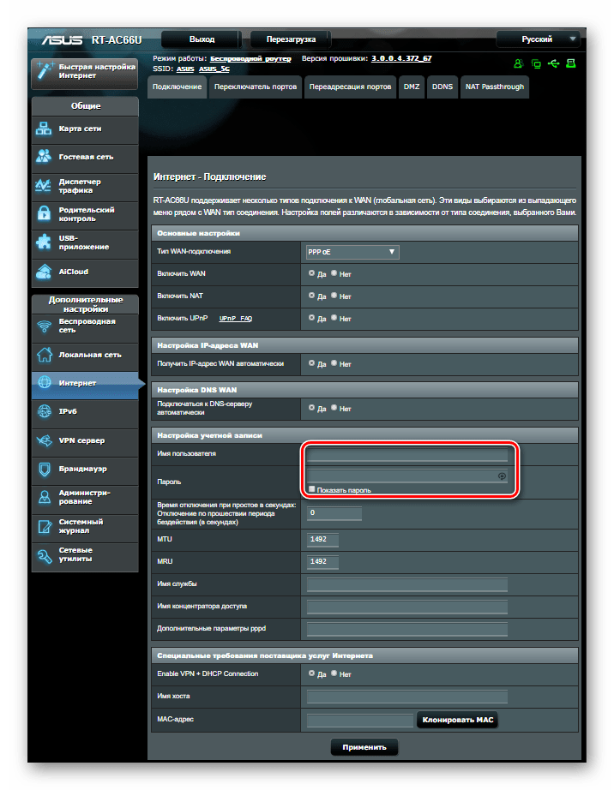Switch to the DMZ tab
614x790 pixels.
pos(412,87)
